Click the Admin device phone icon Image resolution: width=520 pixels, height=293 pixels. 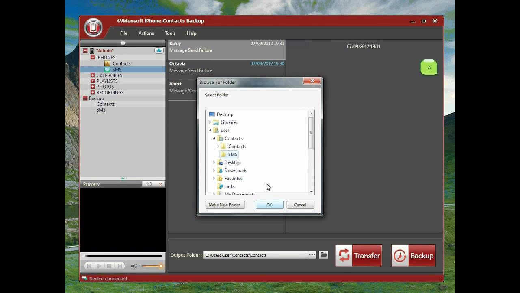pos(92,50)
